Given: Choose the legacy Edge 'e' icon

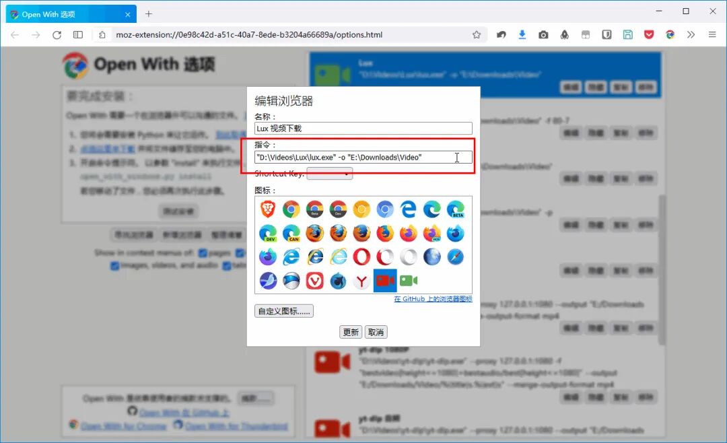Looking at the screenshot, I should click(409, 209).
